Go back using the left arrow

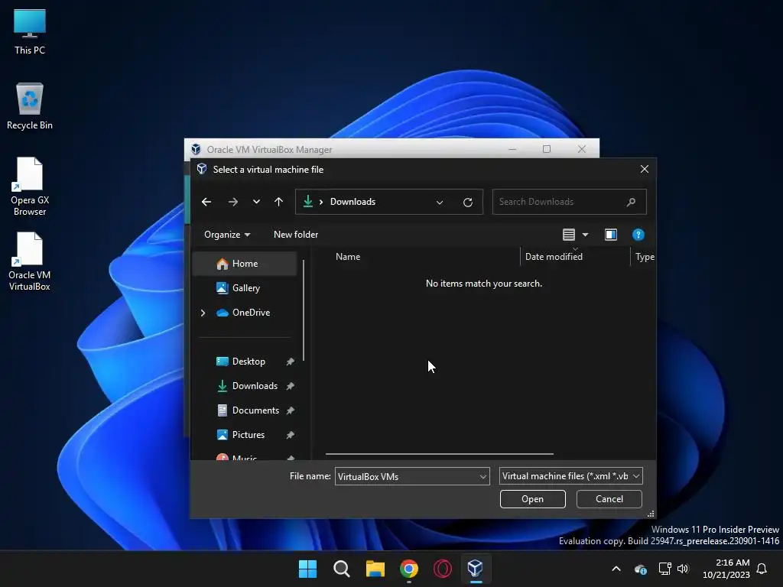tap(206, 202)
